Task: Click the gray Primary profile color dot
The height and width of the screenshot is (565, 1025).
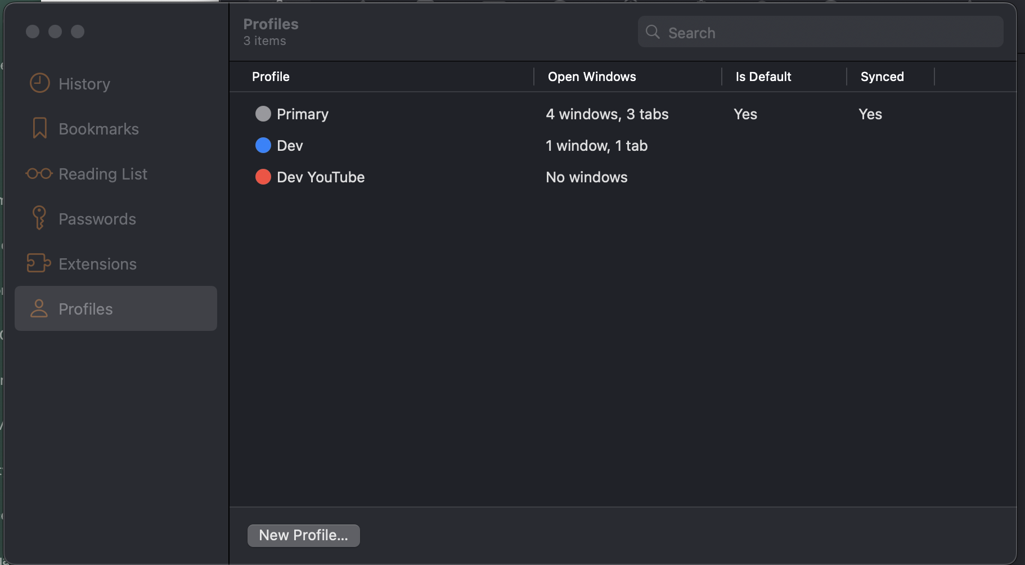Action: [263, 114]
